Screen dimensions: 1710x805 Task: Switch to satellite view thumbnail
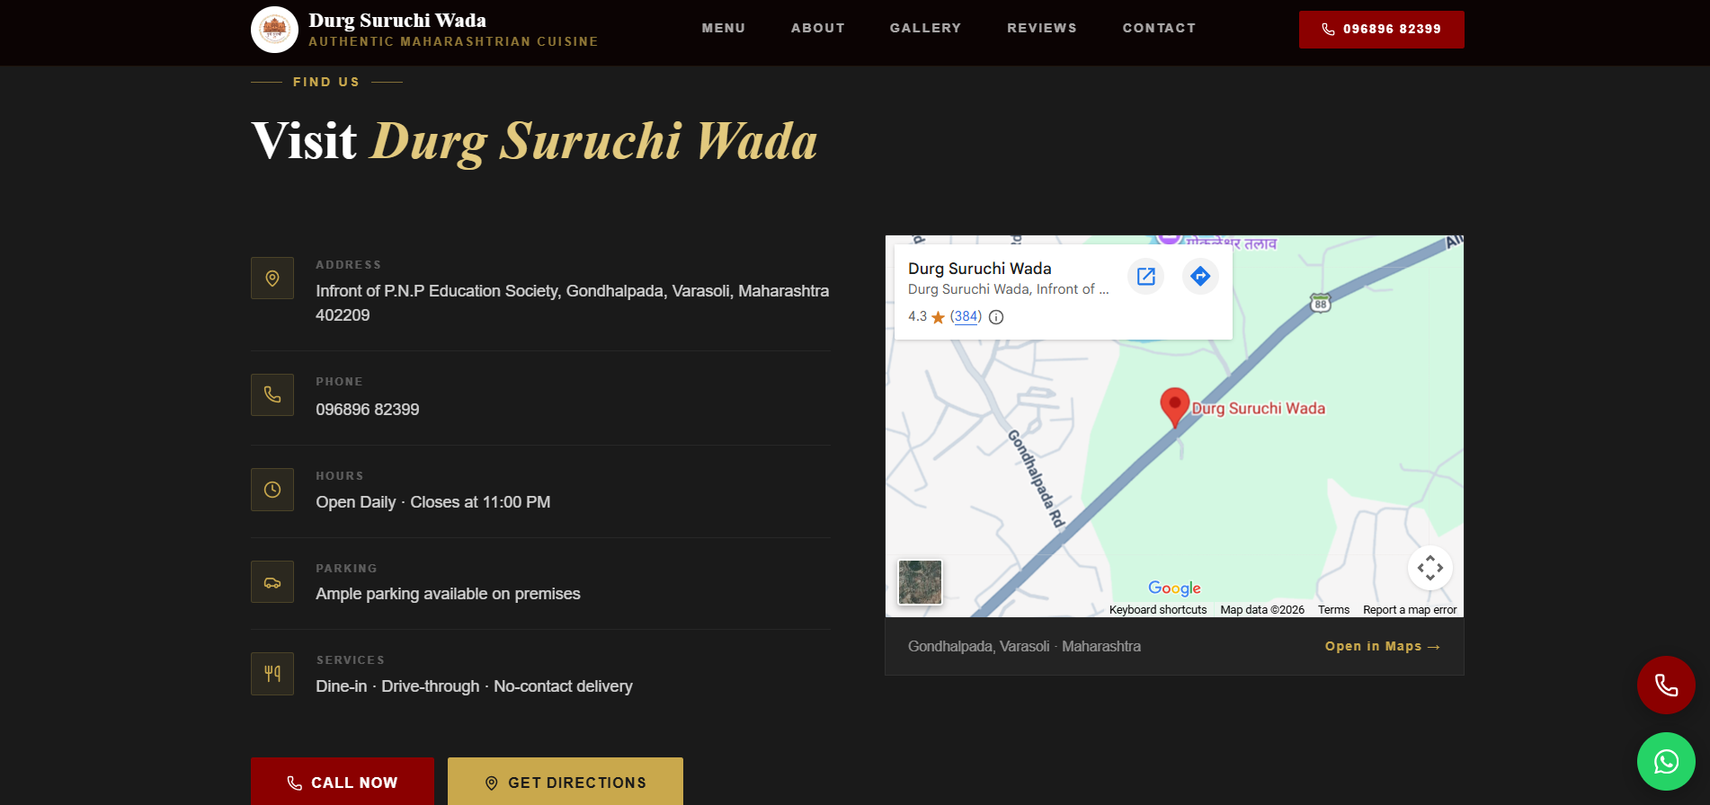pos(921,582)
